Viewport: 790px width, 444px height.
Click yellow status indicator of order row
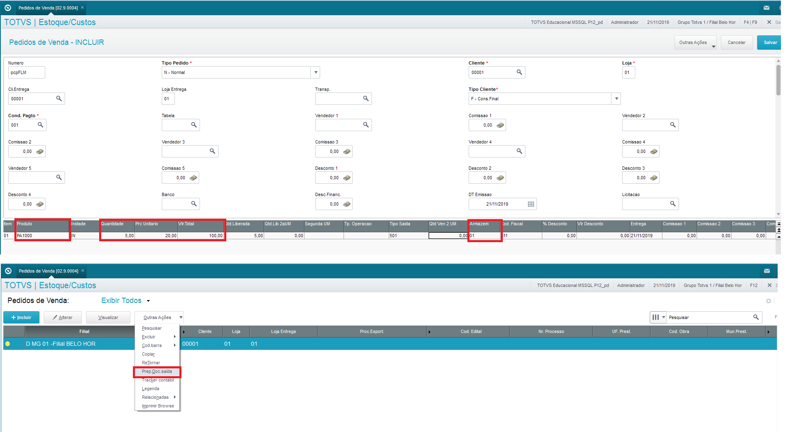pyautogui.click(x=8, y=344)
